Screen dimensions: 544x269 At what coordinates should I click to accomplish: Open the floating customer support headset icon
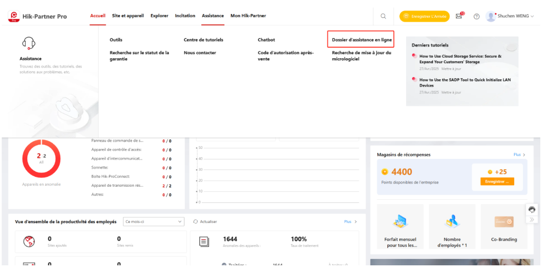point(532,209)
